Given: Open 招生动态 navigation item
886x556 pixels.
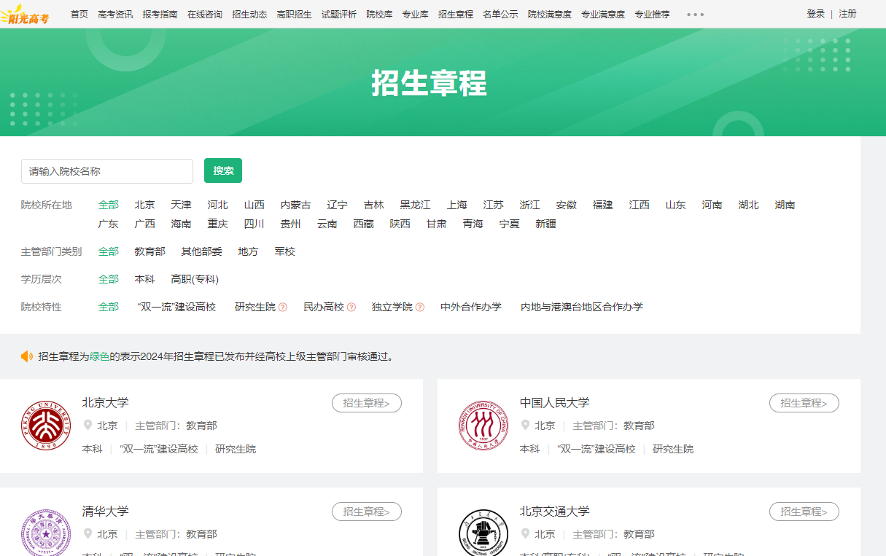Looking at the screenshot, I should tap(249, 15).
